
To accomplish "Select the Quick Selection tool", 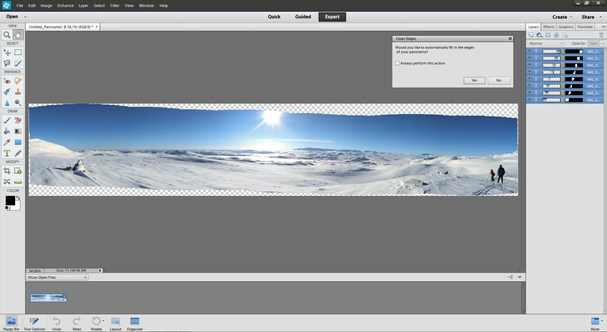I will [18, 63].
